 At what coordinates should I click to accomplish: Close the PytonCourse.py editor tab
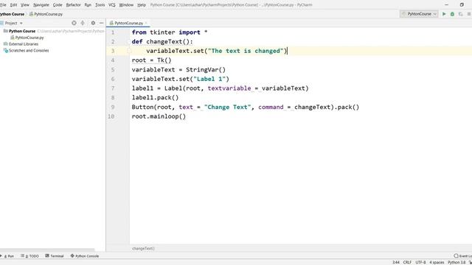coord(146,23)
